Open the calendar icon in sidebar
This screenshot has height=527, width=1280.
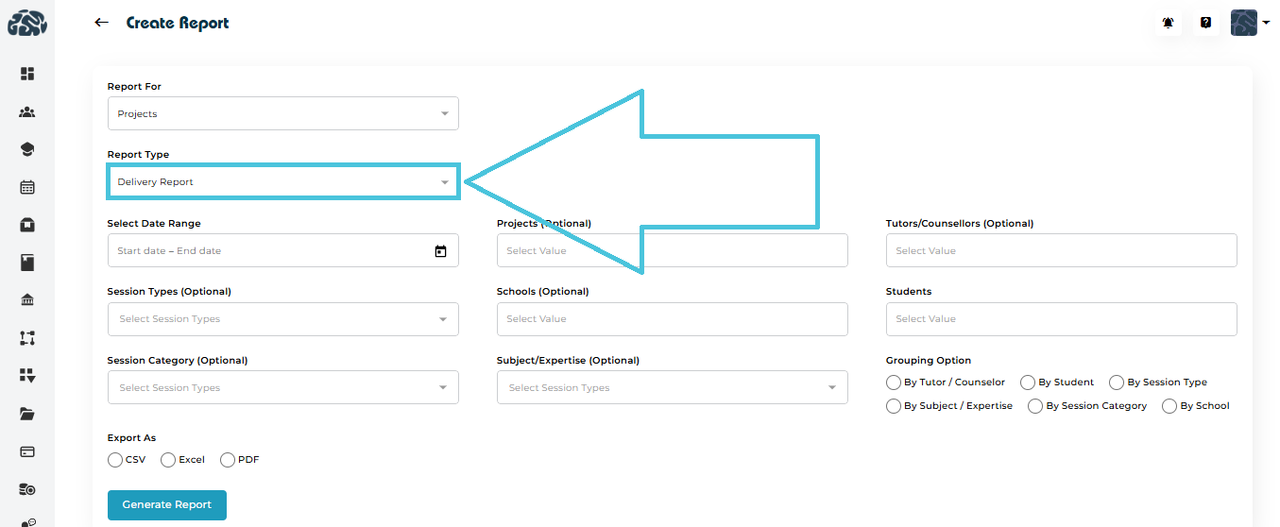pos(27,187)
